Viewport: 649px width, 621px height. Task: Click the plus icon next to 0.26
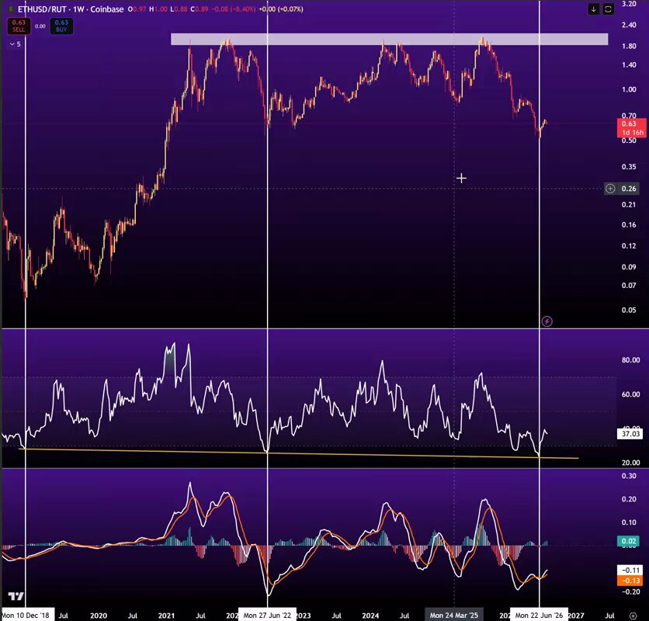(610, 189)
